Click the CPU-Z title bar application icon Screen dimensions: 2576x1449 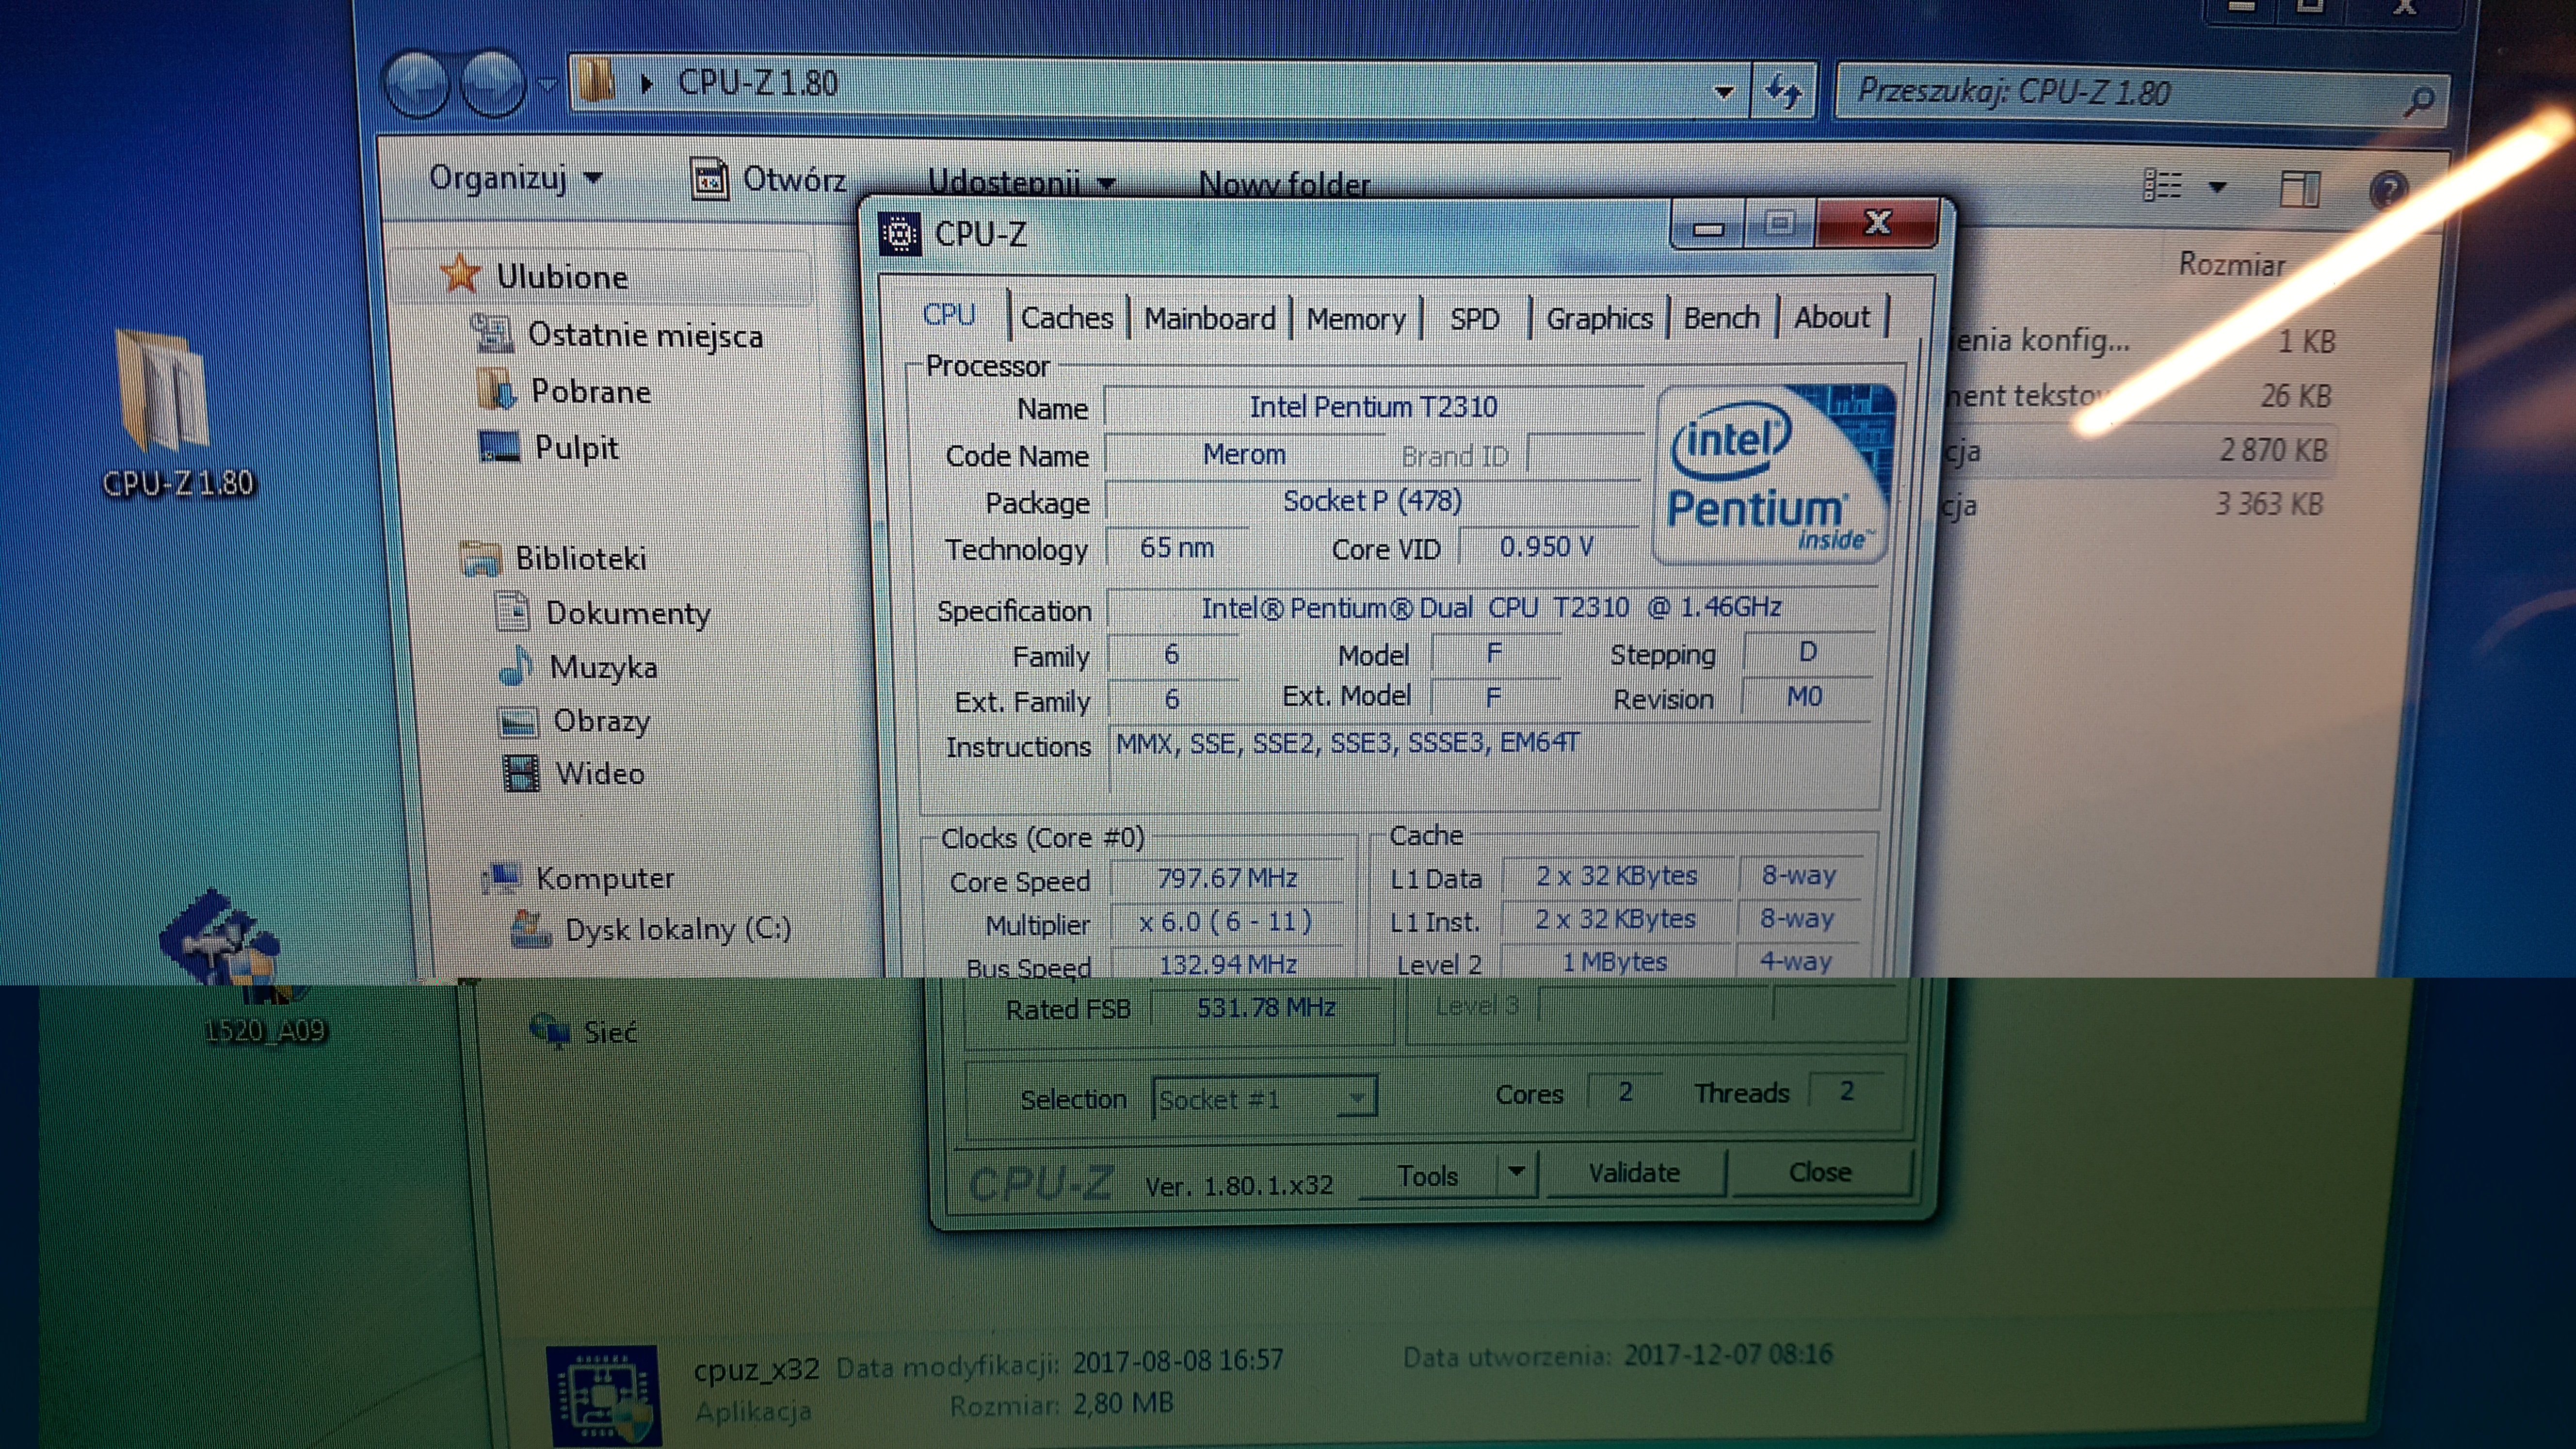(x=899, y=234)
